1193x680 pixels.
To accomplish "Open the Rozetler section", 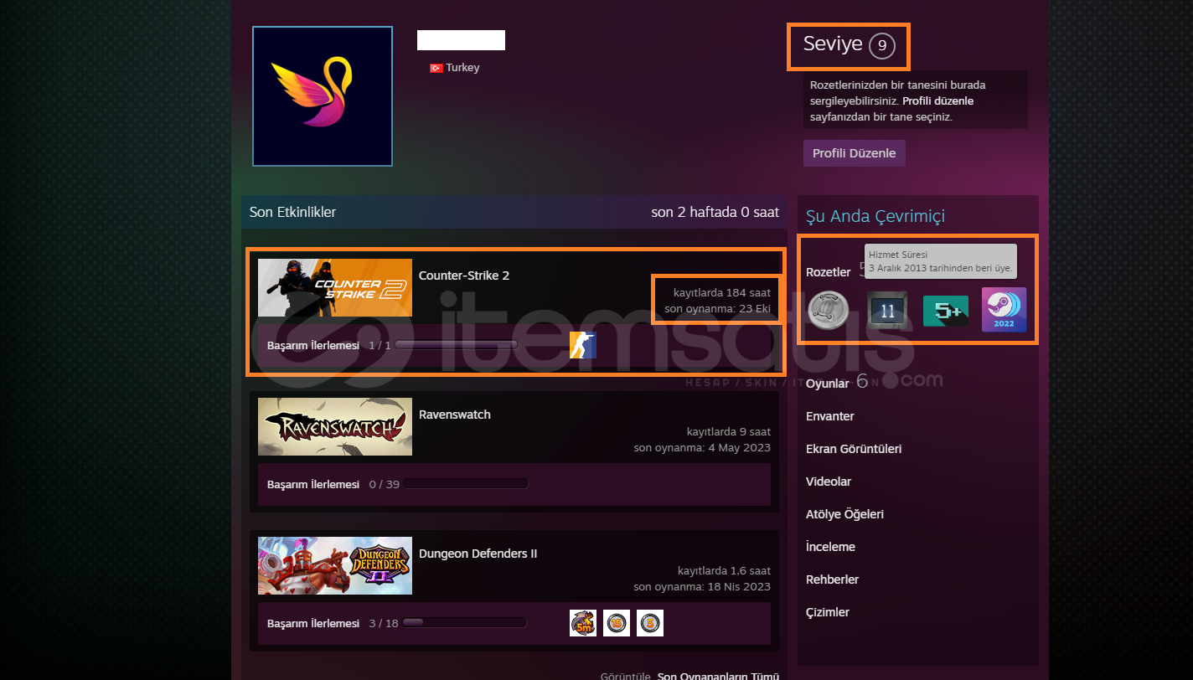I will click(x=828, y=272).
